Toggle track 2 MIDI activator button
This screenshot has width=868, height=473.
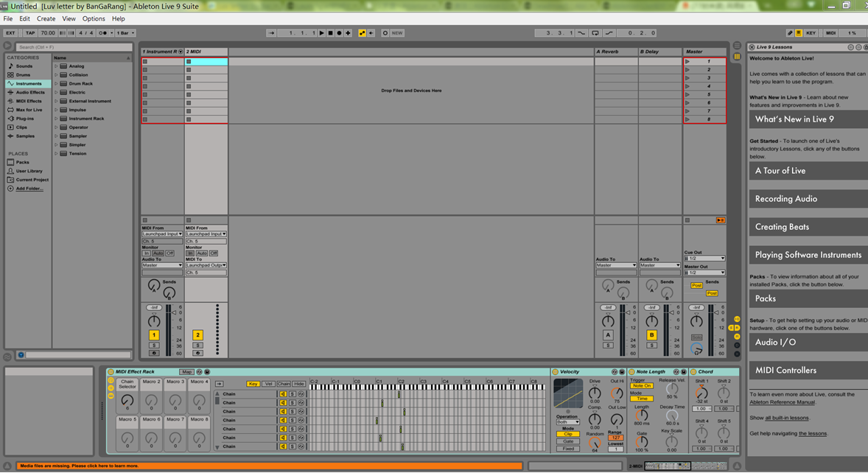pyautogui.click(x=197, y=335)
